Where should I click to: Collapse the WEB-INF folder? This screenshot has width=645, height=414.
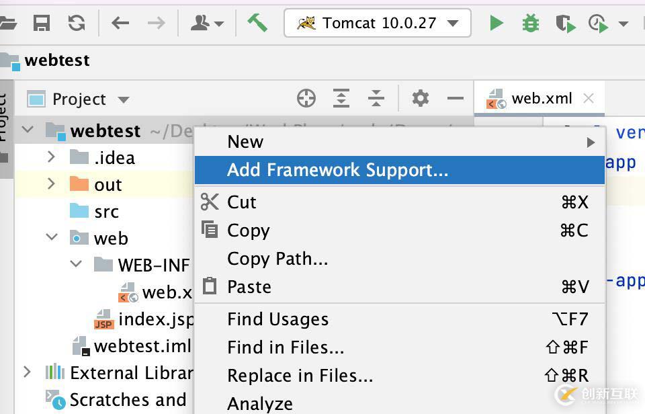tap(76, 264)
